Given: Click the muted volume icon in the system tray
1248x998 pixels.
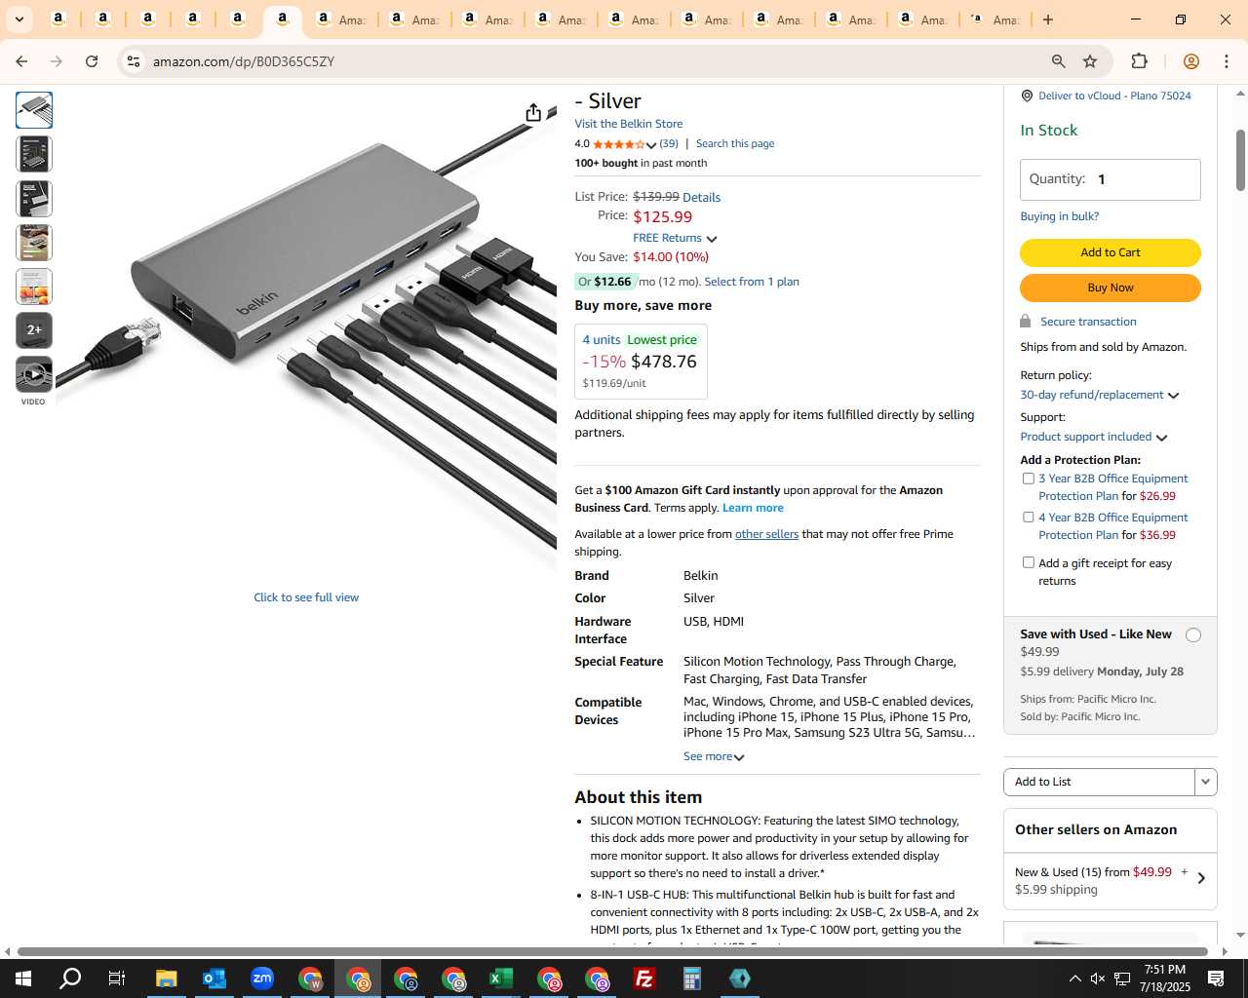Looking at the screenshot, I should 1098,979.
